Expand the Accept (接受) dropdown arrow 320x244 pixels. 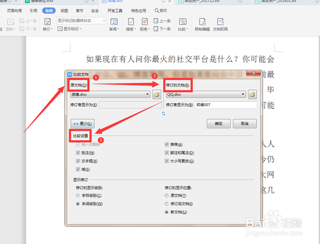(135, 29)
